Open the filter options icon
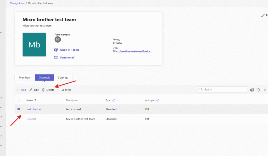Screen dimensions: 268x156 [x=265, y=90]
